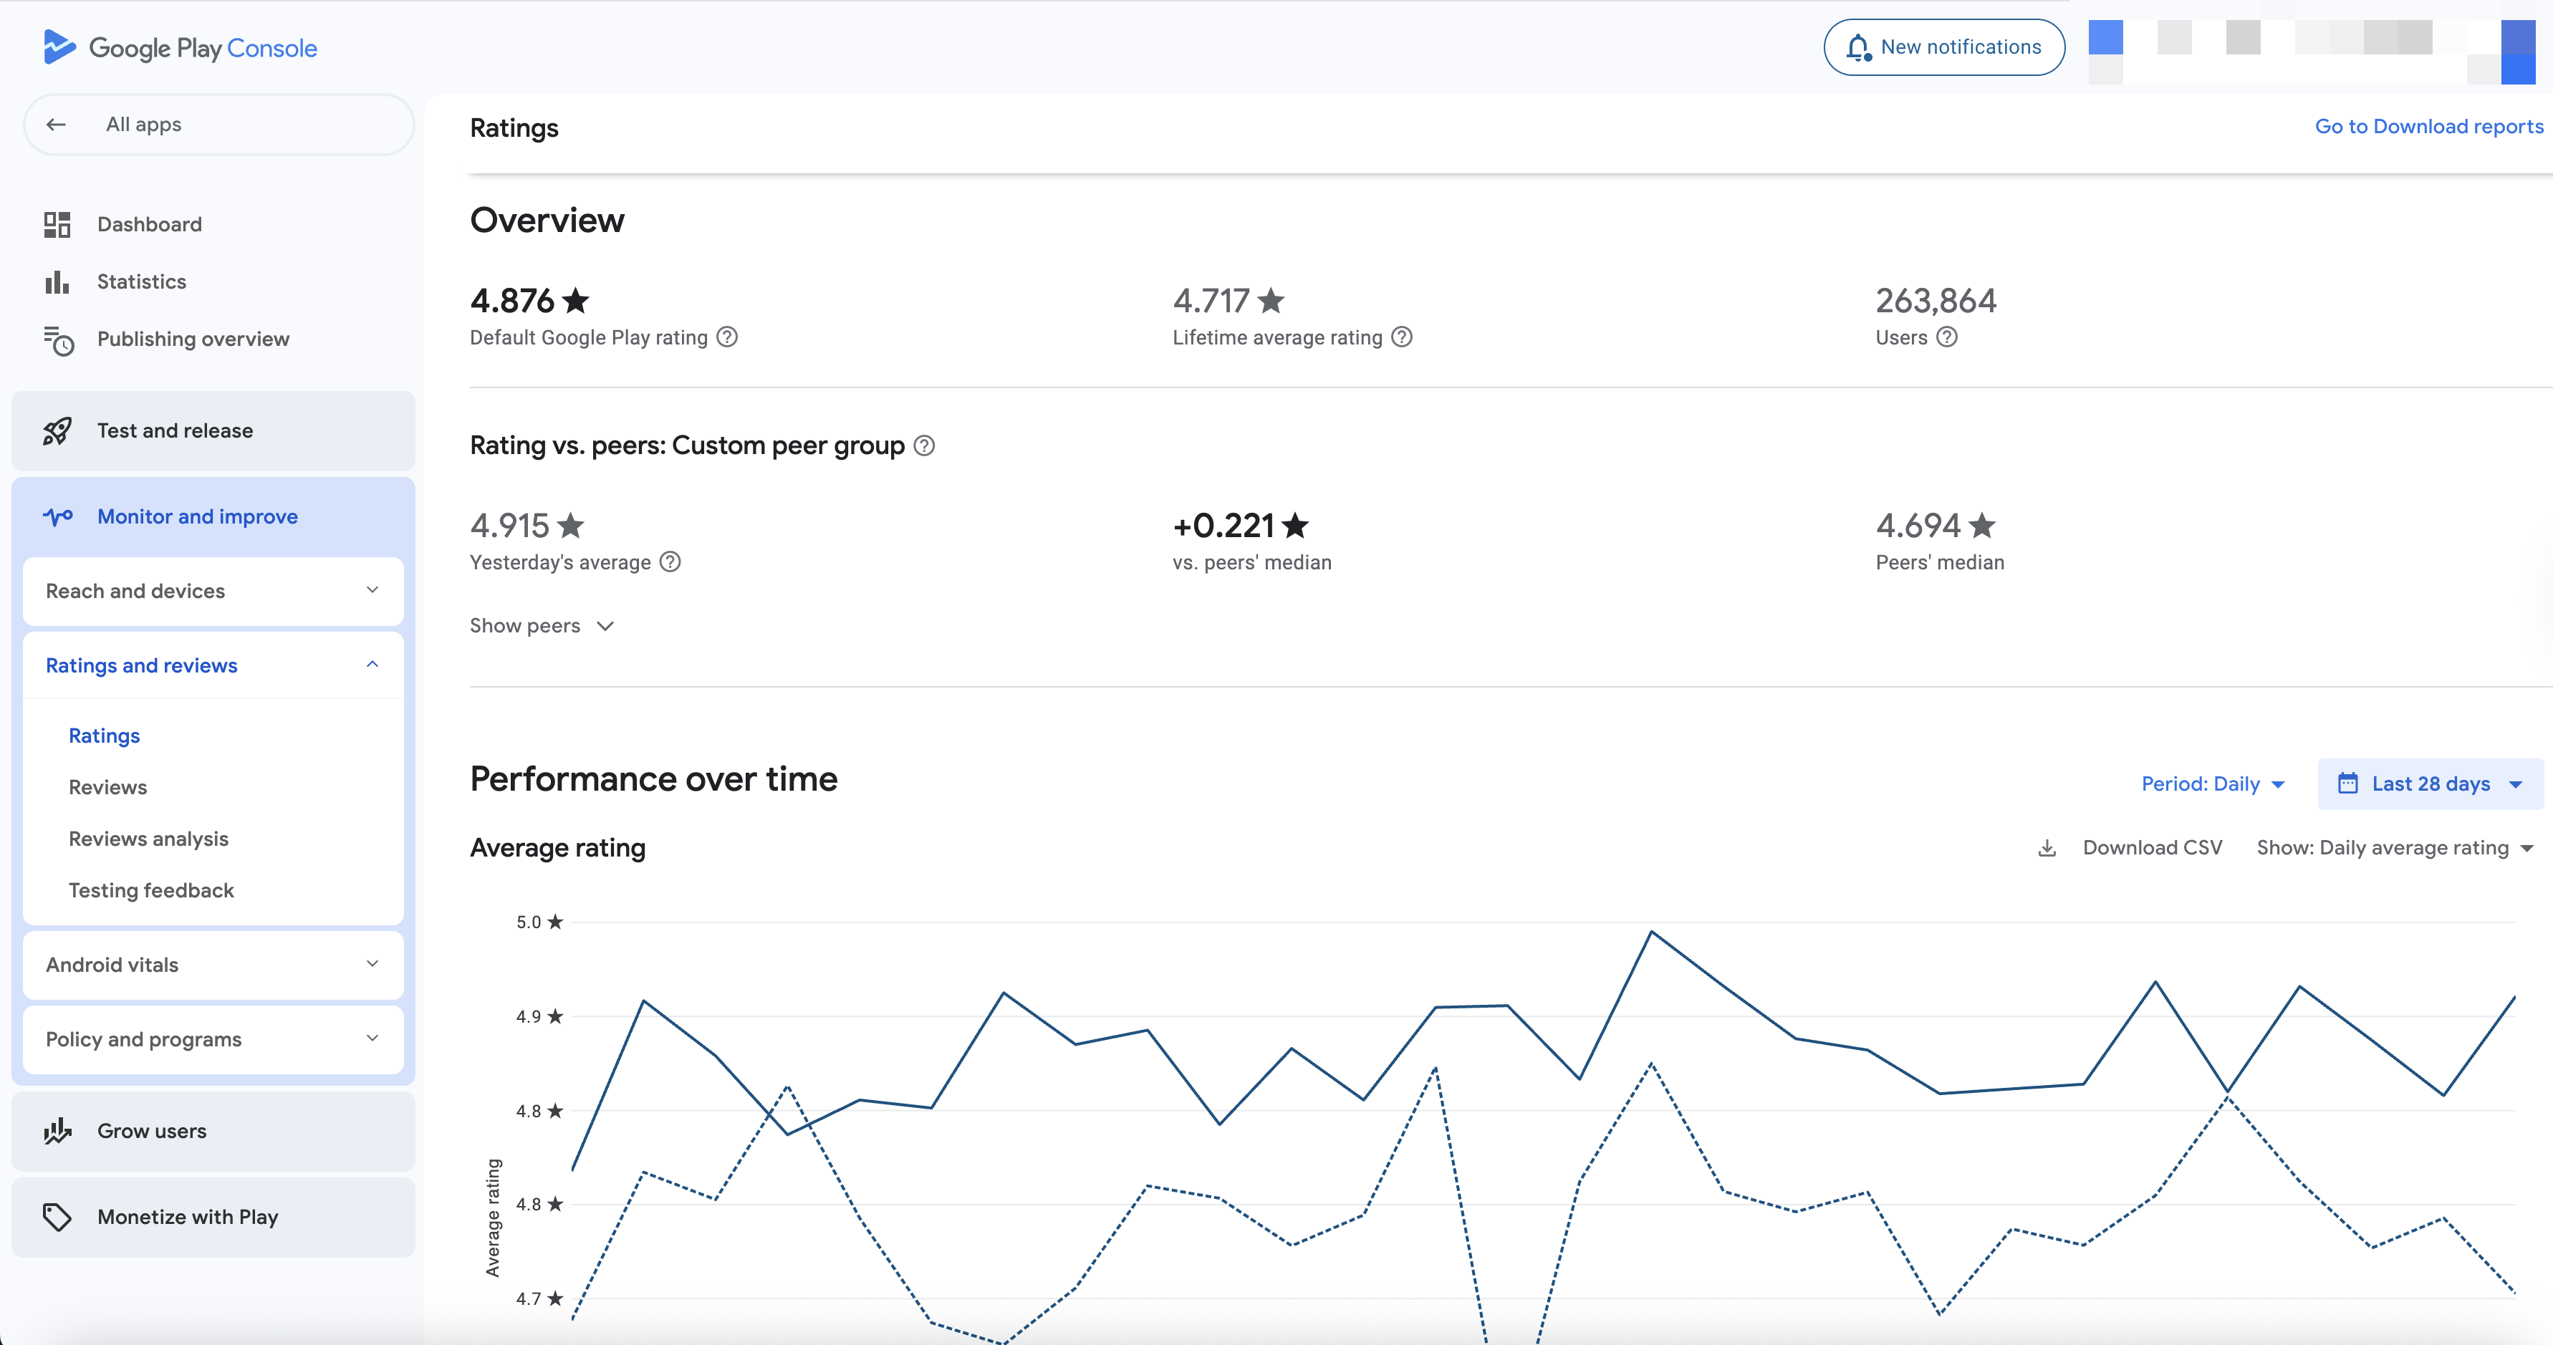2553x1345 pixels.
Task: Click the back arrow next to All apps
Action: point(57,125)
